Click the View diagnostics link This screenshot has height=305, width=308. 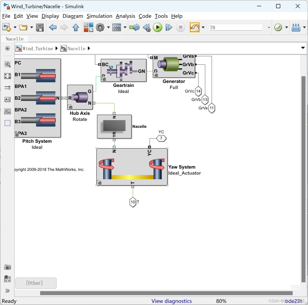171,301
